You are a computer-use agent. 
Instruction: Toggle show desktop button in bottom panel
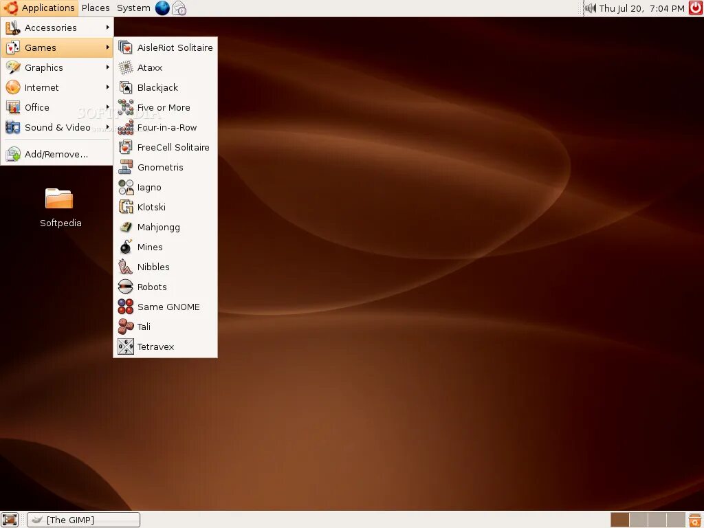tap(10, 520)
